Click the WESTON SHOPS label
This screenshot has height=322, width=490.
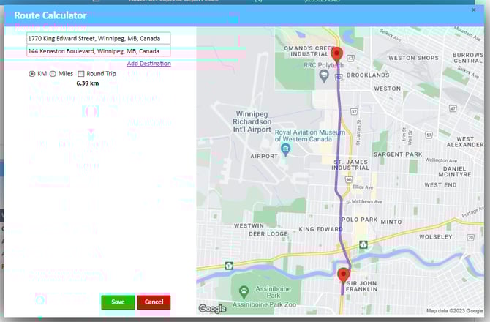pyautogui.click(x=413, y=58)
